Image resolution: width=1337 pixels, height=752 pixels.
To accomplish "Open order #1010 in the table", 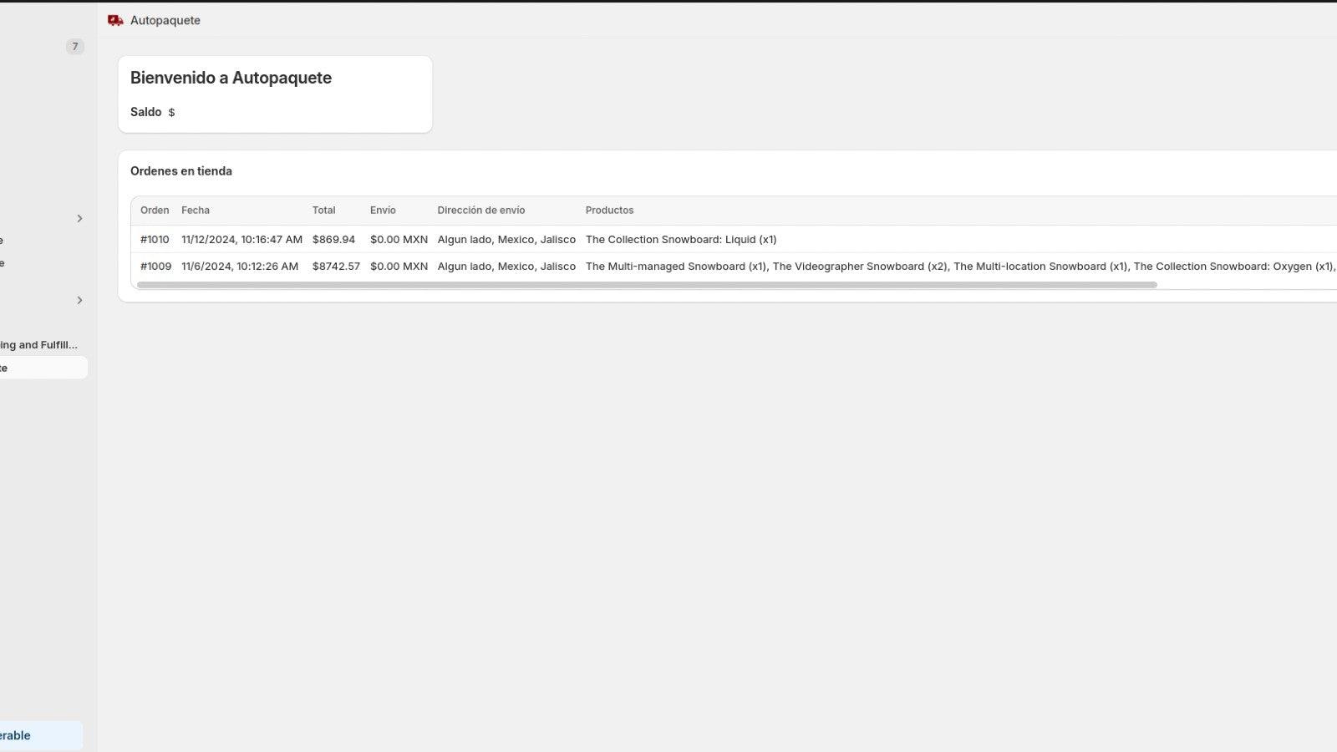I will tap(155, 240).
